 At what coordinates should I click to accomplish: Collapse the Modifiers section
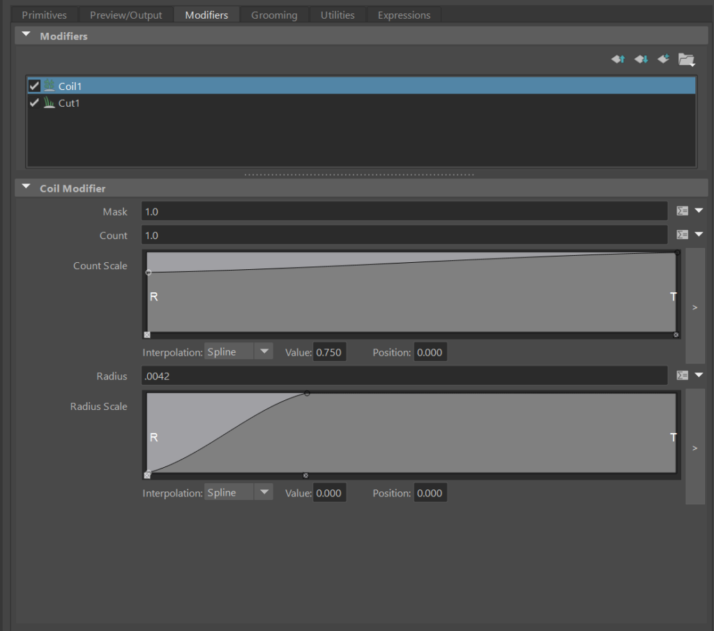[26, 36]
